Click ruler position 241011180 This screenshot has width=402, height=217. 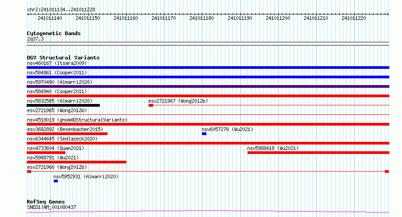(201, 18)
